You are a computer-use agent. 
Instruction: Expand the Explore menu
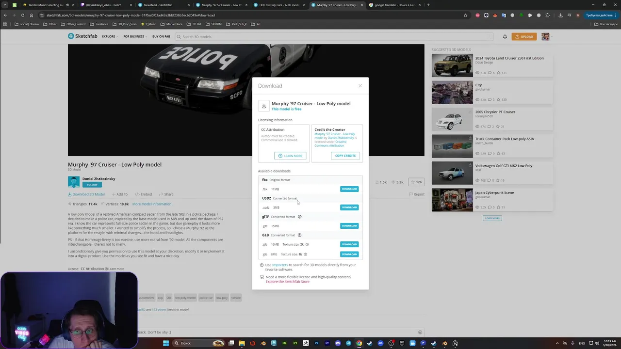point(110,36)
